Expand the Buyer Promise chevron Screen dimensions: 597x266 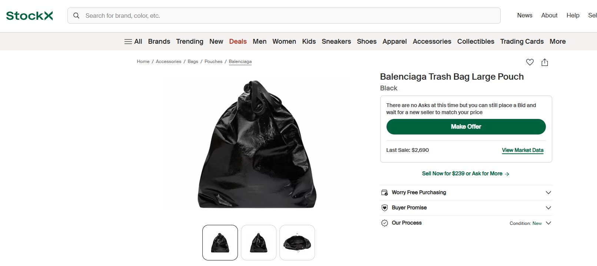point(548,208)
